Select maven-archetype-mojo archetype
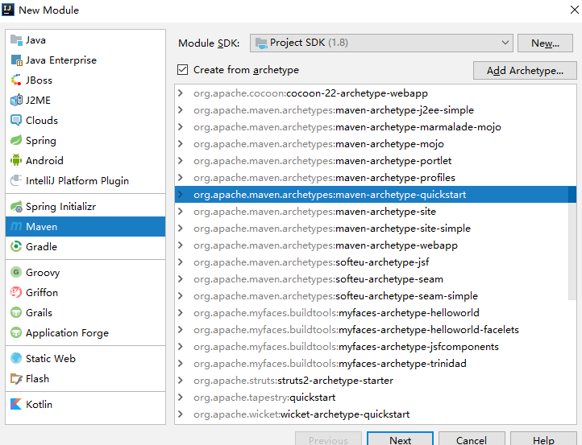Screen dimensions: 582x445 click(x=371, y=144)
